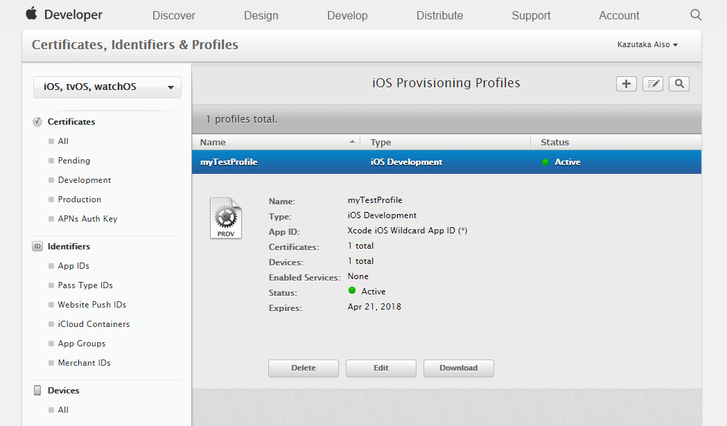Viewport: 727px width, 426px height.
Task: Click the Certificates sidebar heading
Action: pyautogui.click(x=71, y=121)
